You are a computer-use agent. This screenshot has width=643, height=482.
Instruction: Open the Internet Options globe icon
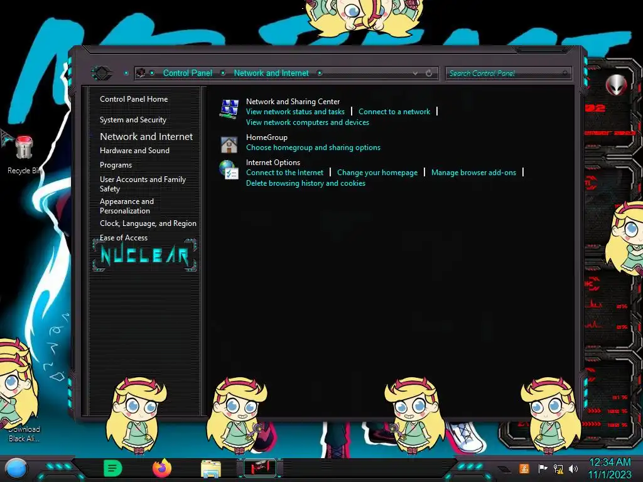(229, 169)
